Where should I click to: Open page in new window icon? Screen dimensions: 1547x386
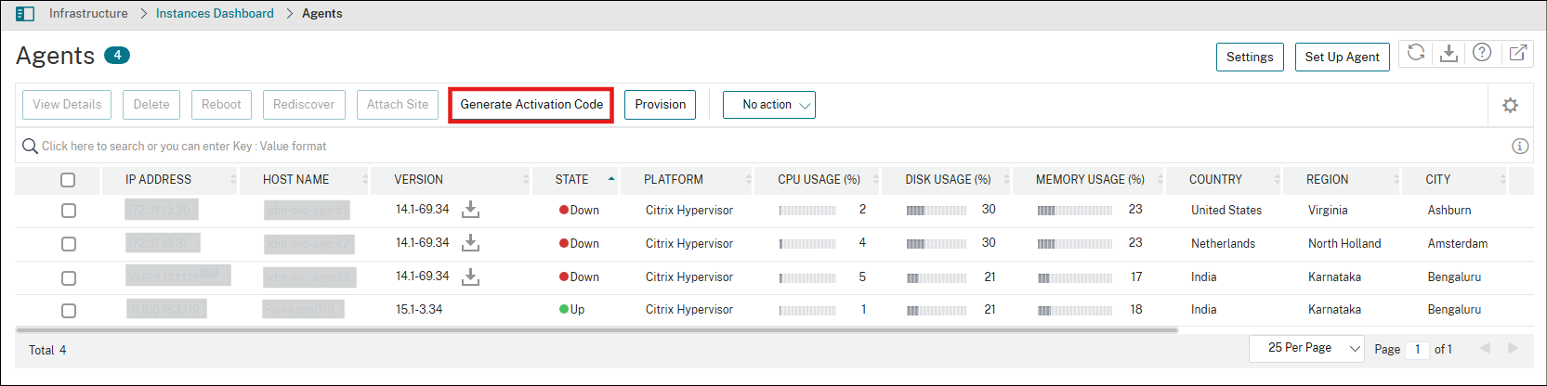point(1518,53)
